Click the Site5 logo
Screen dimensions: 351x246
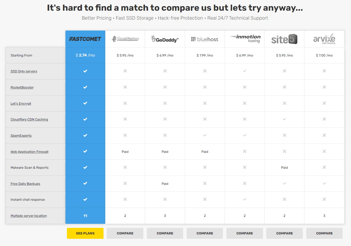[x=284, y=39]
